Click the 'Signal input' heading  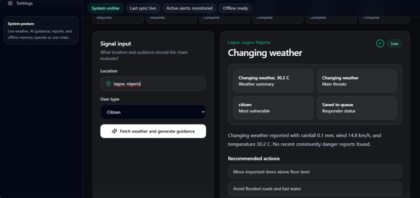tap(116, 44)
